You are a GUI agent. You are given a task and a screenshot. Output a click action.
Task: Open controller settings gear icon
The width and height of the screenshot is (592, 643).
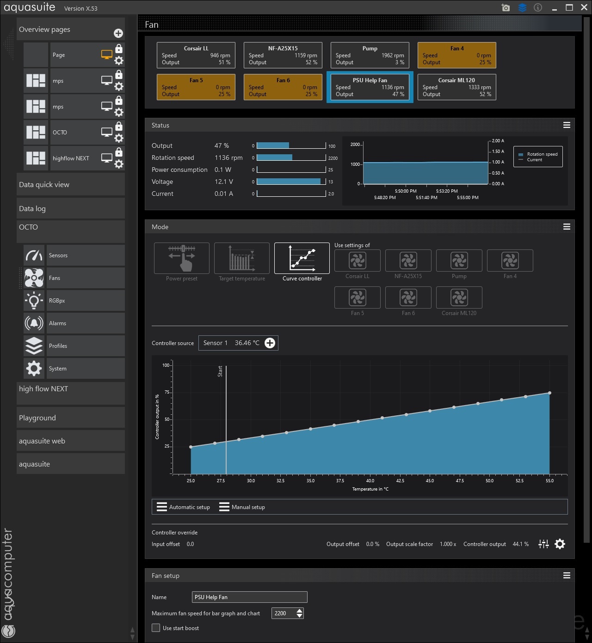(560, 544)
